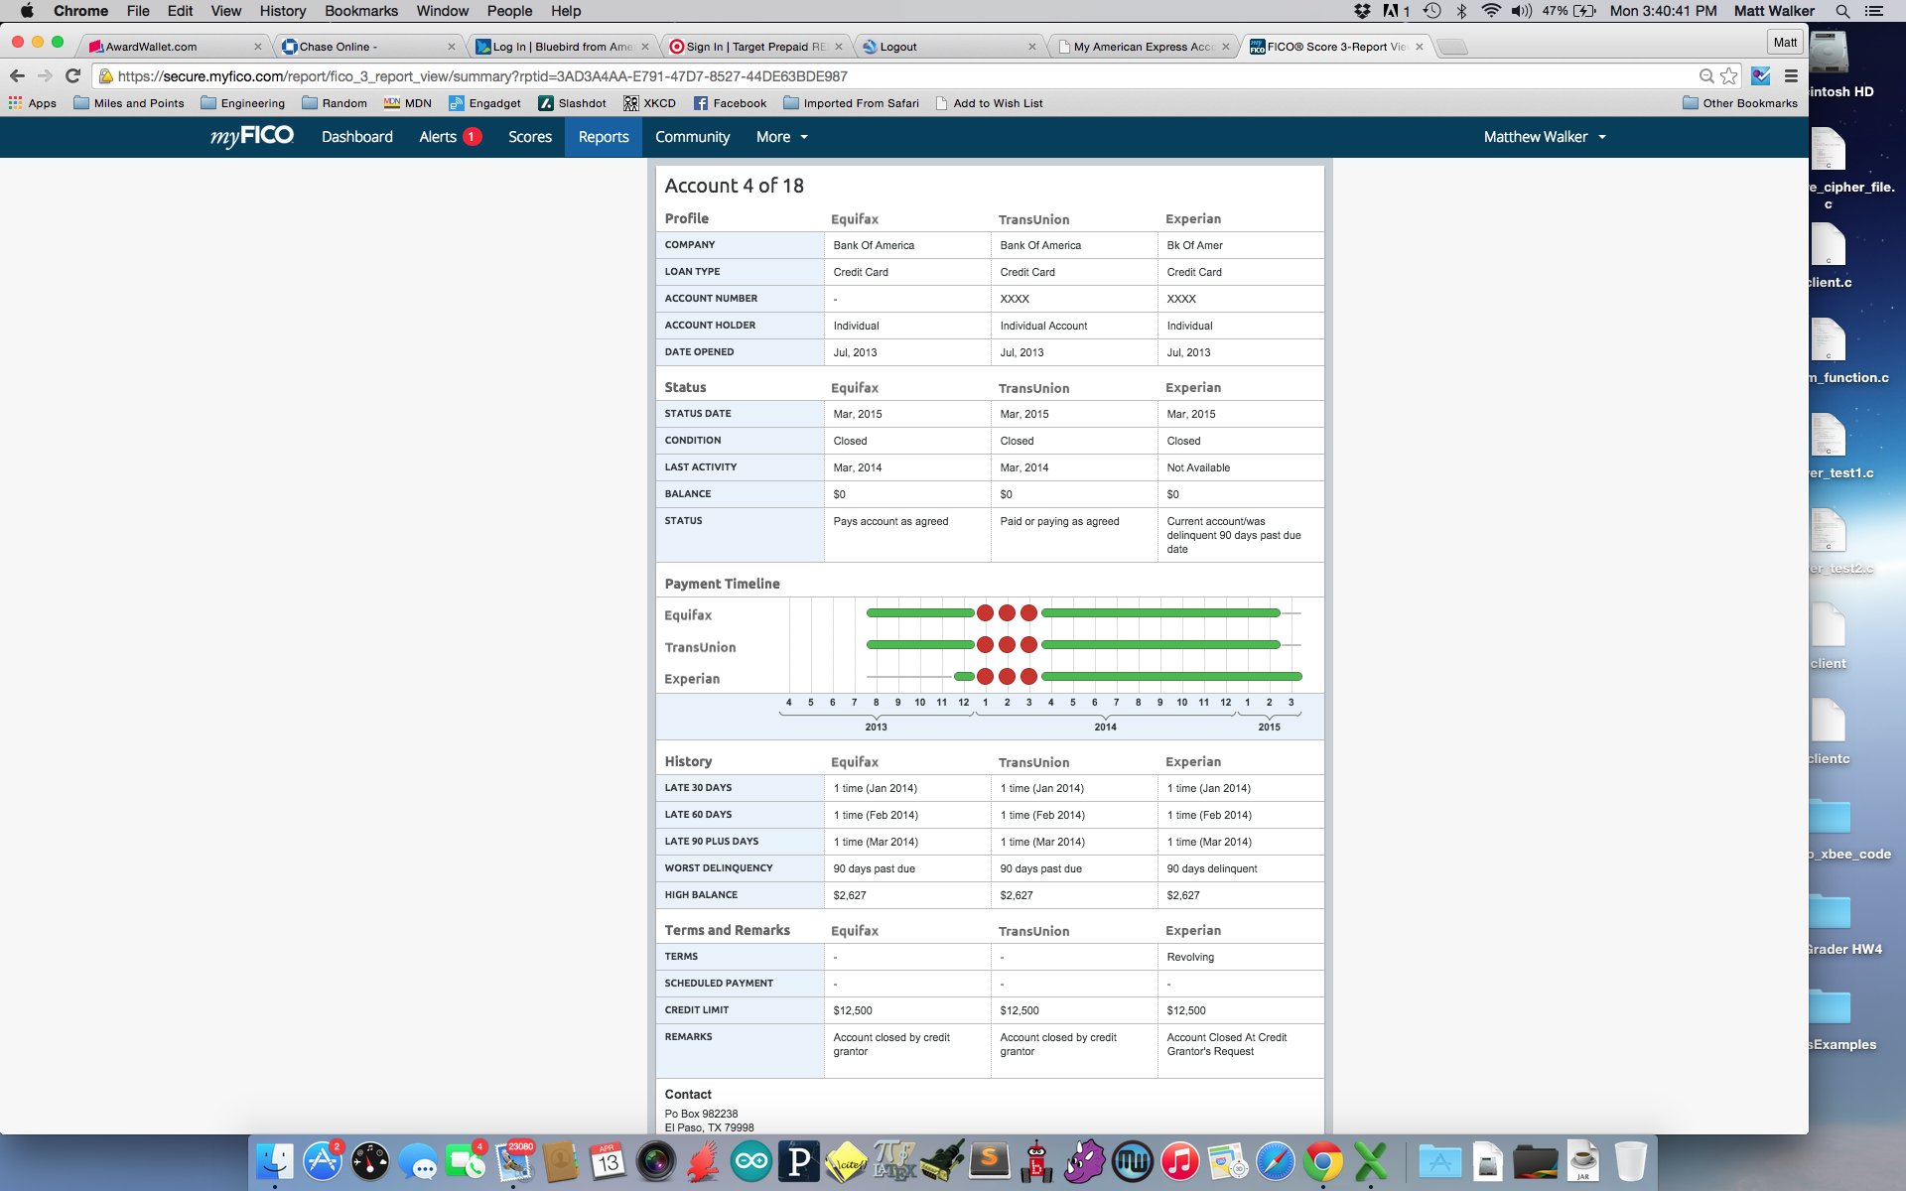This screenshot has height=1191, width=1906.
Task: Click the URL address bar field
Action: pos(893,76)
